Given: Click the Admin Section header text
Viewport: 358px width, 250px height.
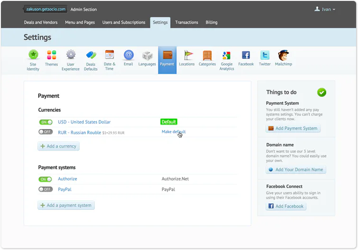Looking at the screenshot, I should point(83,9).
